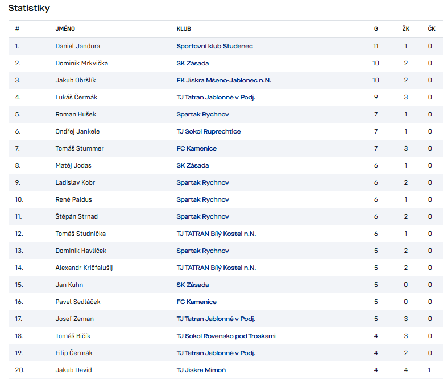Open the TJ Jiskra Mimoň club link
The height and width of the screenshot is (379, 443).
pyautogui.click(x=201, y=370)
